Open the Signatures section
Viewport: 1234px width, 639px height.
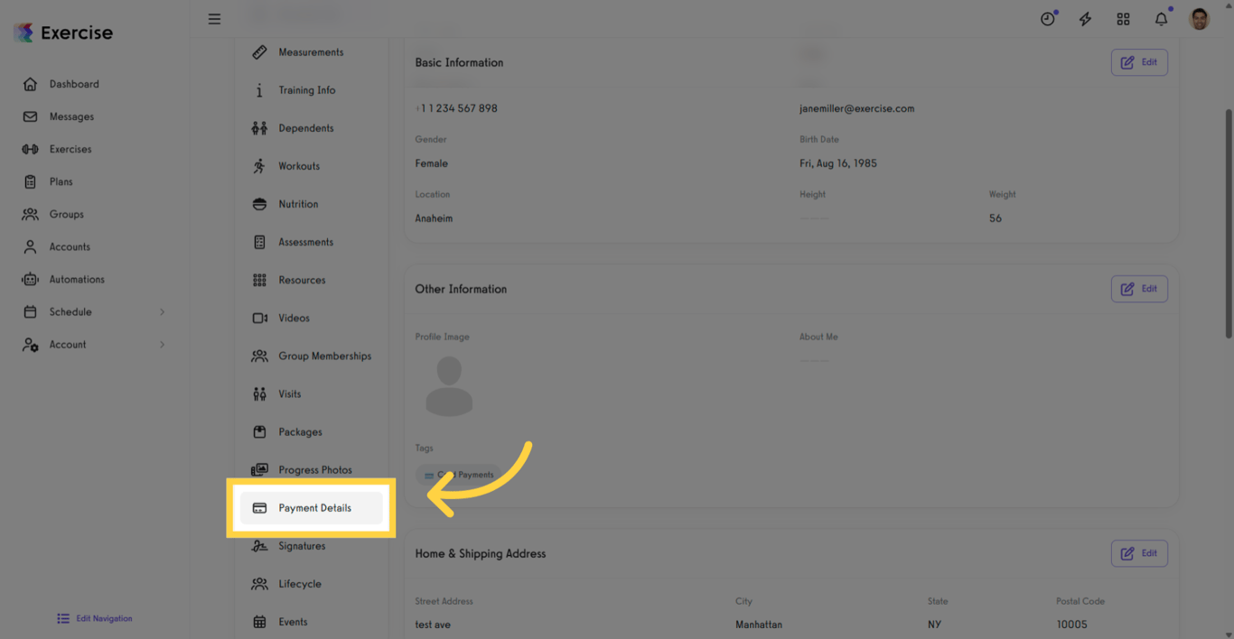point(303,545)
